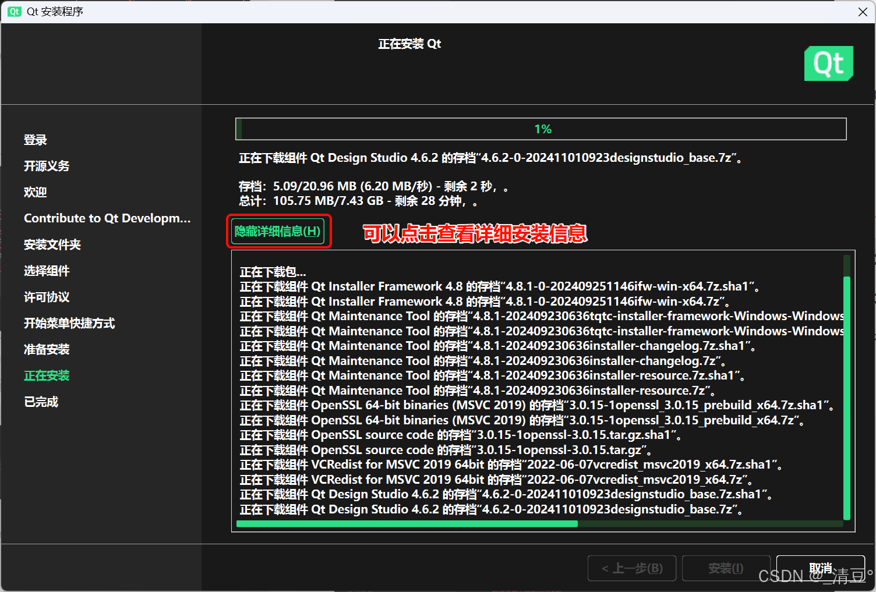Viewport: 876px width, 592px height.
Task: Select 许可协议 step in sidebar
Action: [47, 297]
